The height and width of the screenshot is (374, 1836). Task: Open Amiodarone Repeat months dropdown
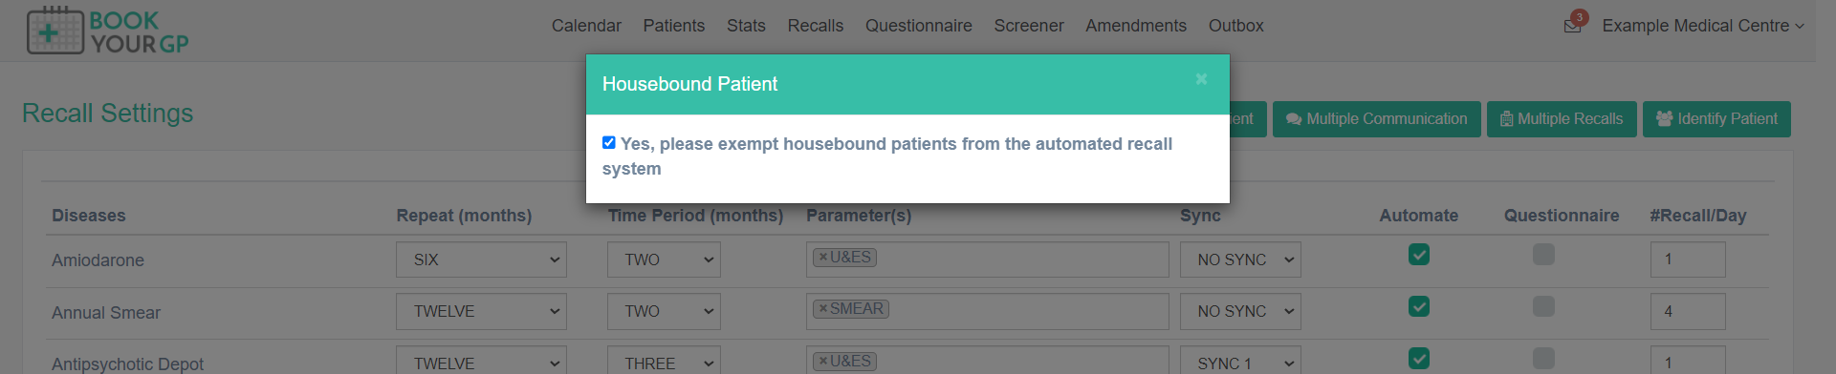(x=481, y=260)
